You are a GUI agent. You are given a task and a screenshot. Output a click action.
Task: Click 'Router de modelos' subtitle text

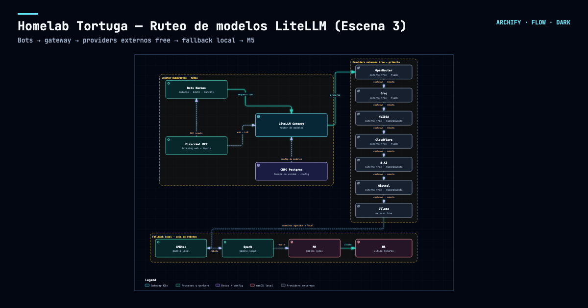291,128
